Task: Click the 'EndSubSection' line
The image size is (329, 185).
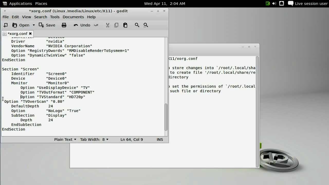Action: (x=26, y=125)
